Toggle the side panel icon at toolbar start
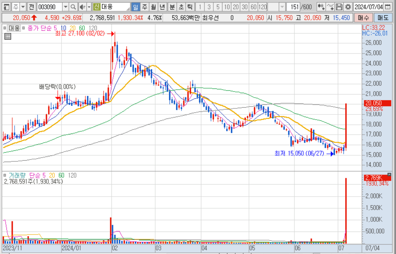 [x=7, y=7]
